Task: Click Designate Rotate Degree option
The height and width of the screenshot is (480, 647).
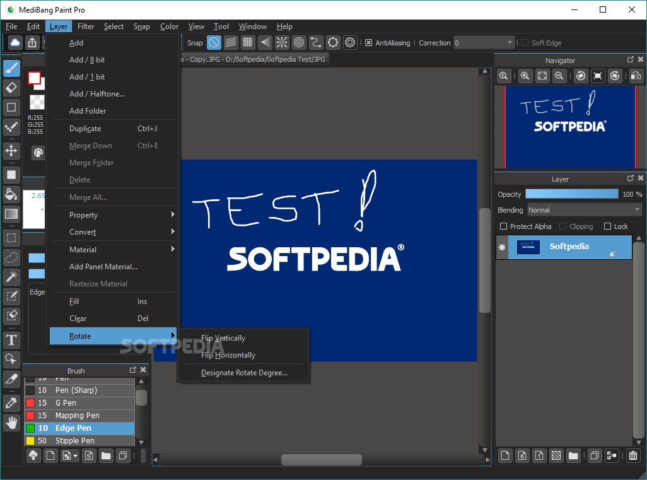Action: click(x=243, y=373)
